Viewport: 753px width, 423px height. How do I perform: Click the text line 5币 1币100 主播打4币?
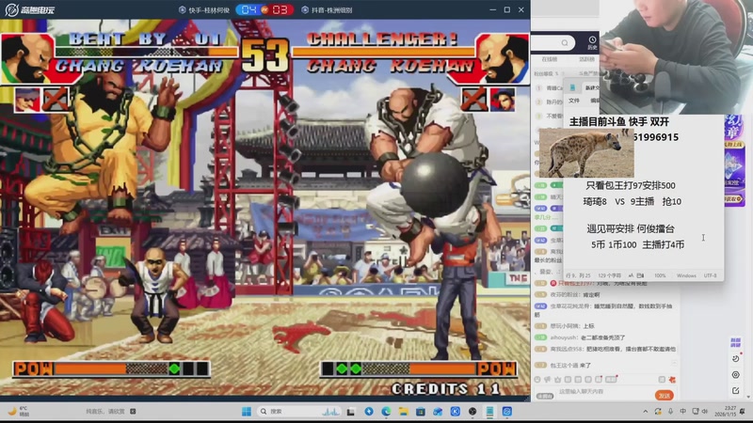637,244
